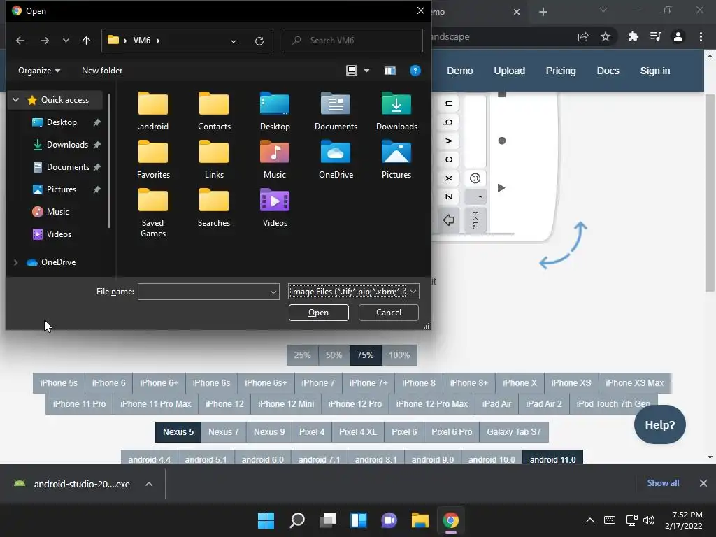Open the .android folder
The image size is (716, 537).
[153, 111]
